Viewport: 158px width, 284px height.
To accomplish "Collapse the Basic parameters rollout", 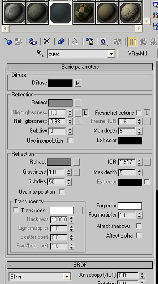I will pos(80,67).
